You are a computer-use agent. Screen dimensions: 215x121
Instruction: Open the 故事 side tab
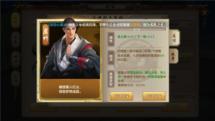(x=173, y=56)
